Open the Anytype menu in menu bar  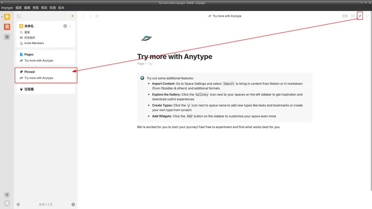coord(7,8)
